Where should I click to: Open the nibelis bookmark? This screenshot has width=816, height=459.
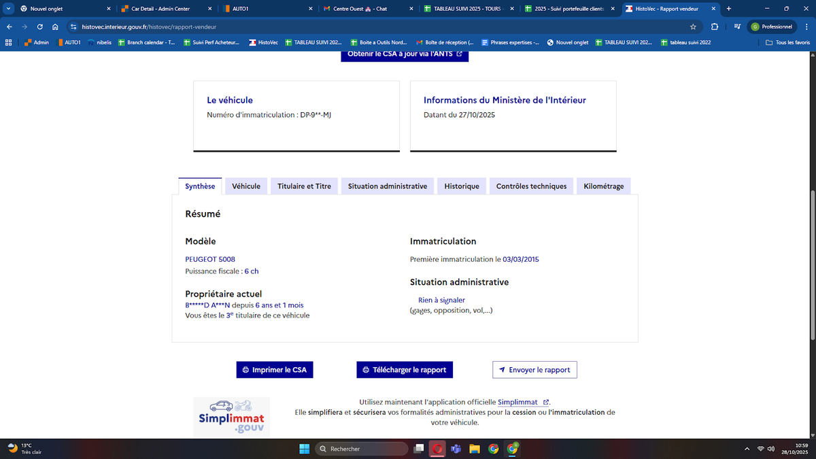coord(99,42)
